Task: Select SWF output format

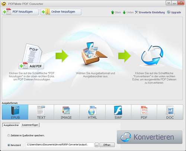Action: tap(118, 112)
